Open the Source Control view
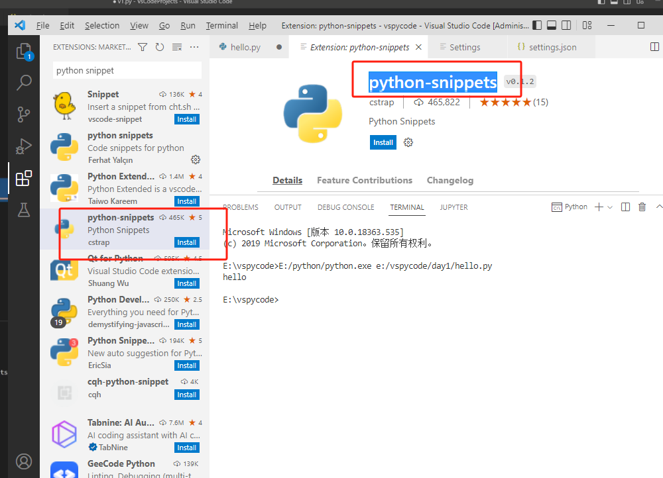This screenshot has height=478, width=663. coord(24,114)
